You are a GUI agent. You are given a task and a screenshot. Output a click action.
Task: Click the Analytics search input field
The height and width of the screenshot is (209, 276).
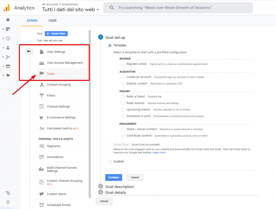click(178, 8)
